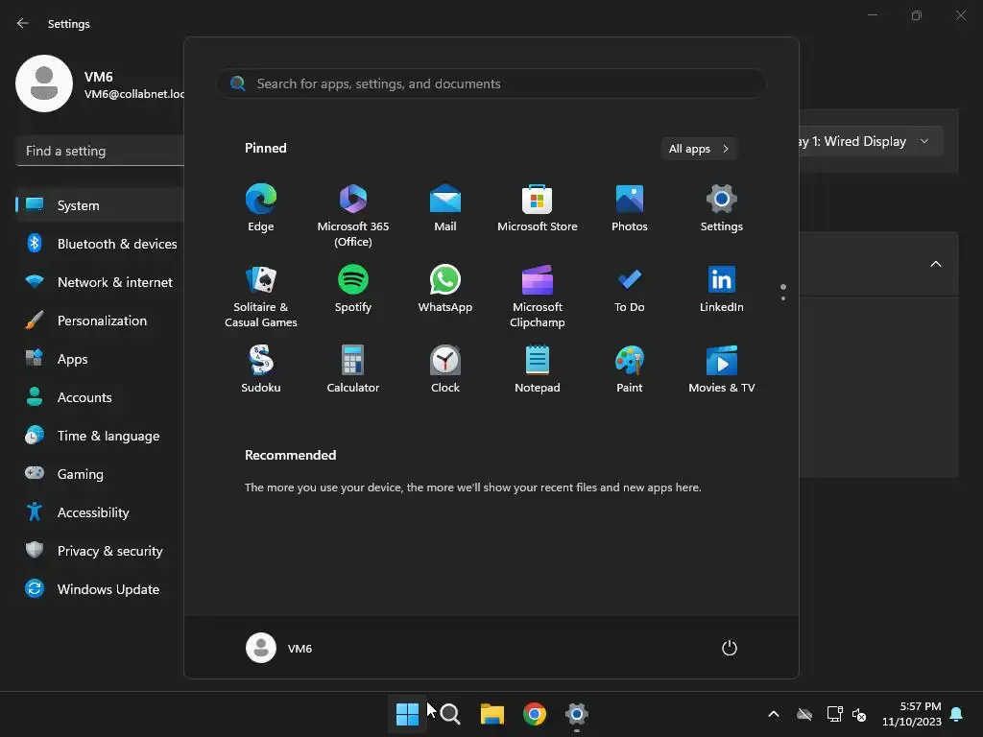
Task: Open Apps settings category
Action: [x=100, y=359]
